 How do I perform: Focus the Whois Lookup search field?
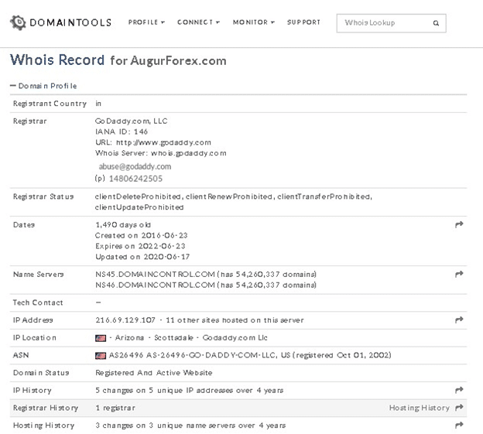(x=391, y=23)
